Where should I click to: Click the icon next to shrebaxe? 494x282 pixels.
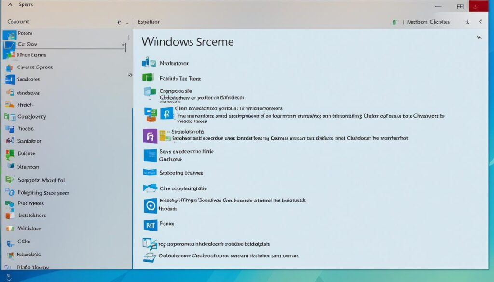pyautogui.click(x=10, y=93)
